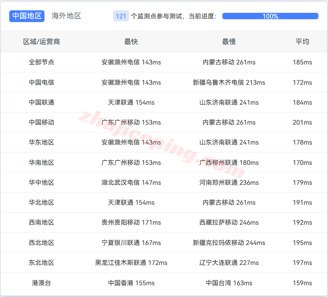Select the 全部节点 row label
This screenshot has width=328, height=297.
[x=41, y=62]
